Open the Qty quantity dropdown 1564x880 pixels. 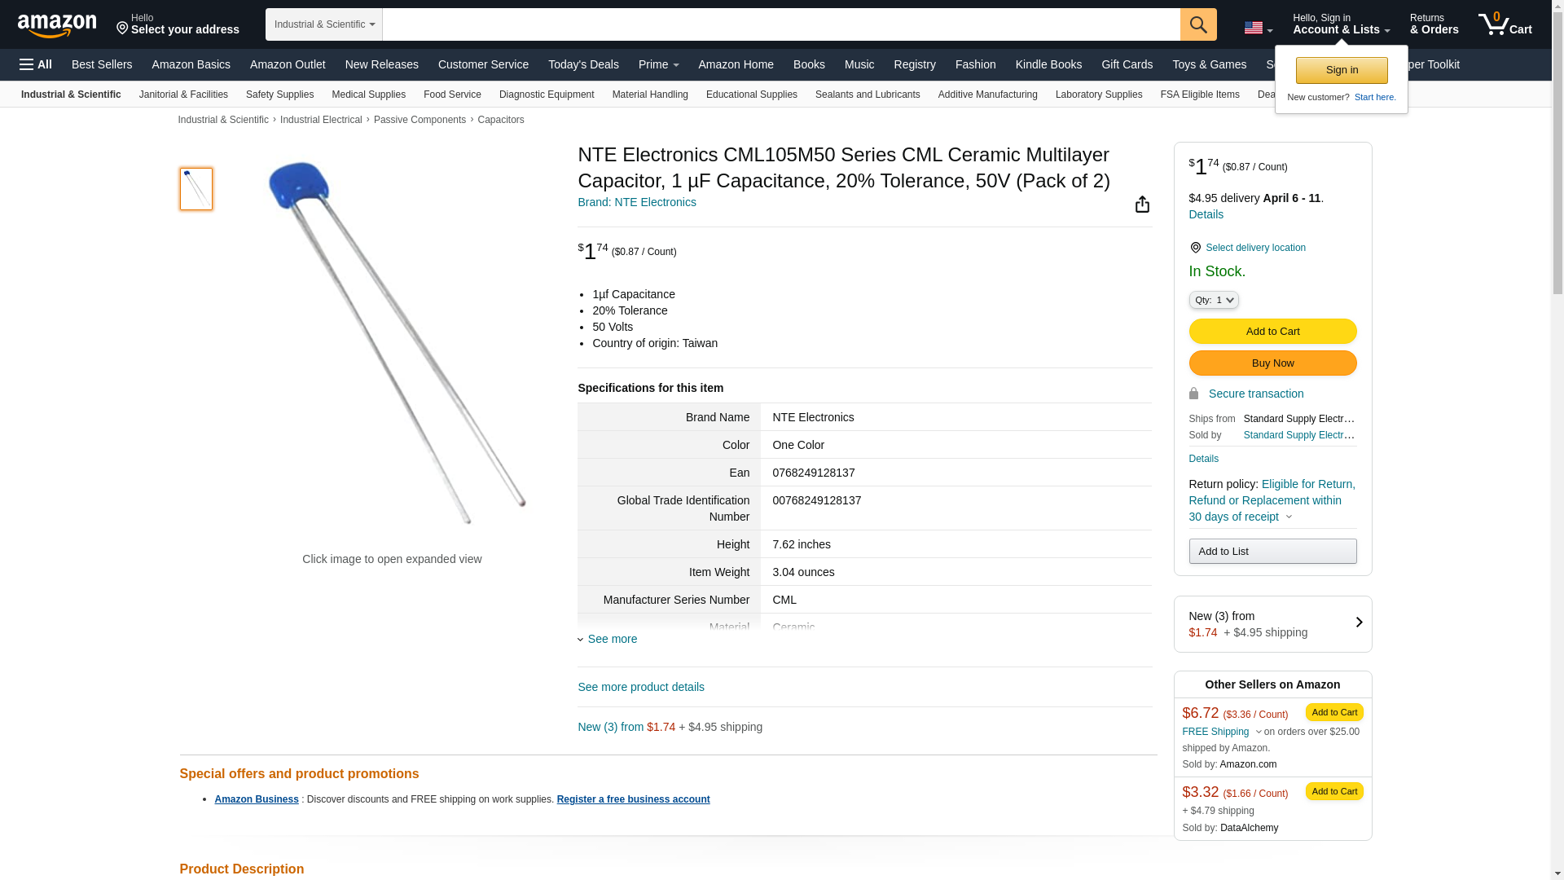coord(1214,301)
